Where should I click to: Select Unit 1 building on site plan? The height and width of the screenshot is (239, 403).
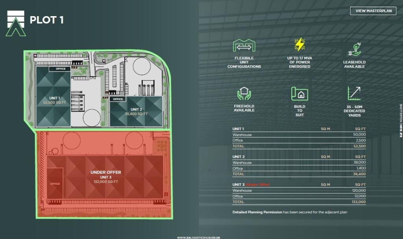click(x=54, y=100)
